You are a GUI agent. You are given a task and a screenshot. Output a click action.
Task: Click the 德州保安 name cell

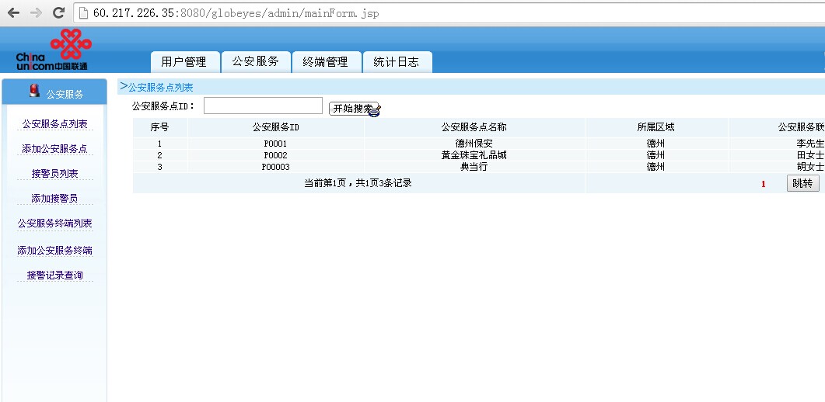point(474,144)
